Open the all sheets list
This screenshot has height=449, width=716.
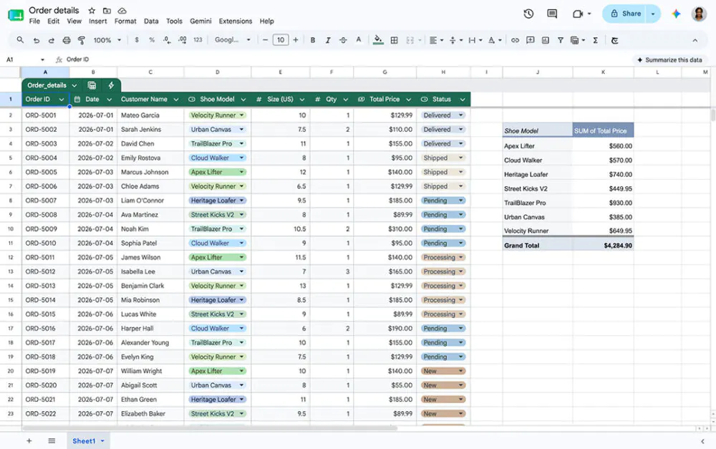click(x=52, y=441)
